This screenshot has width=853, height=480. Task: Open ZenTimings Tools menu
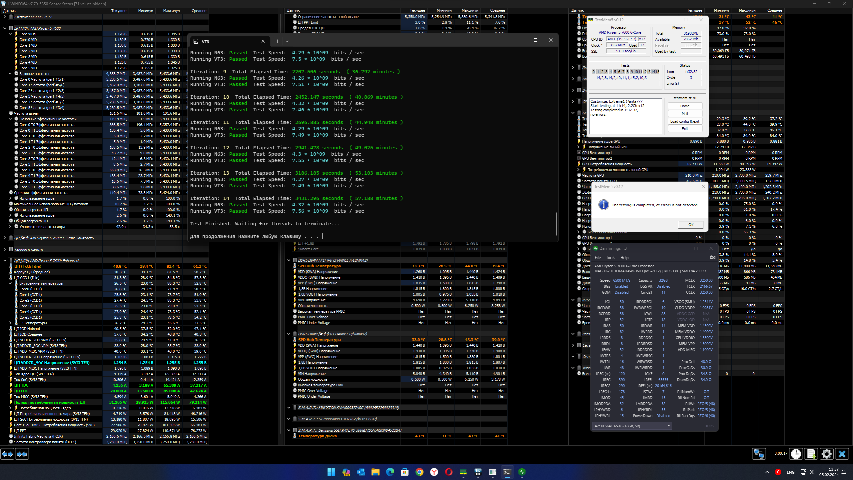tap(610, 258)
